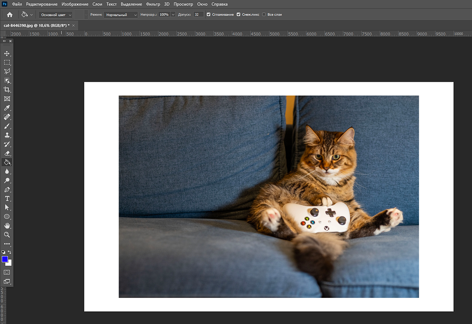The height and width of the screenshot is (324, 472).
Task: Uncheck the Смеж.пикс checkbox
Action: pos(238,15)
